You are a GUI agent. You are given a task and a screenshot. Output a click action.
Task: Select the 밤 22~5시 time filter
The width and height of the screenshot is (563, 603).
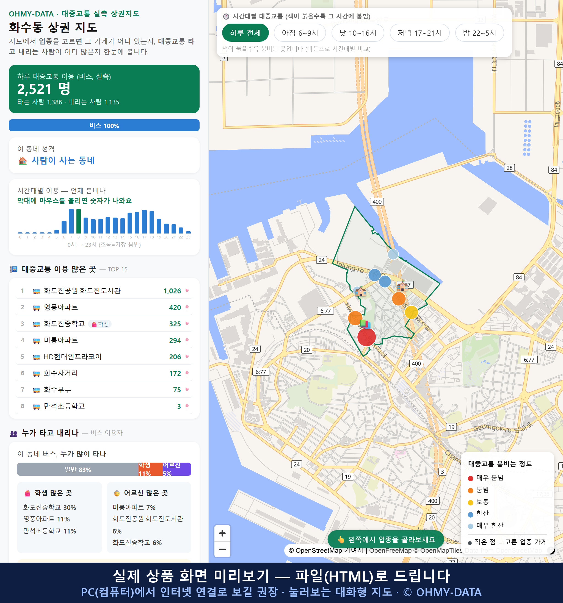479,33
